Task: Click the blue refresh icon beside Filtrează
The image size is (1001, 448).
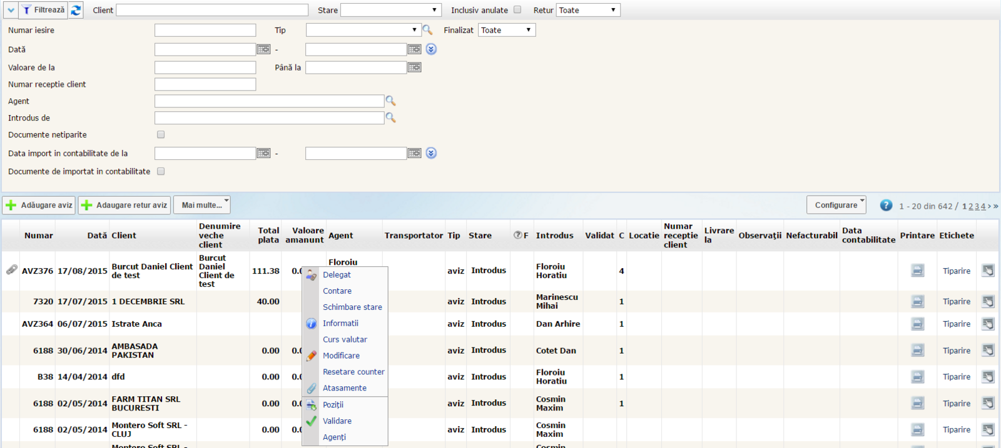Action: click(x=76, y=10)
